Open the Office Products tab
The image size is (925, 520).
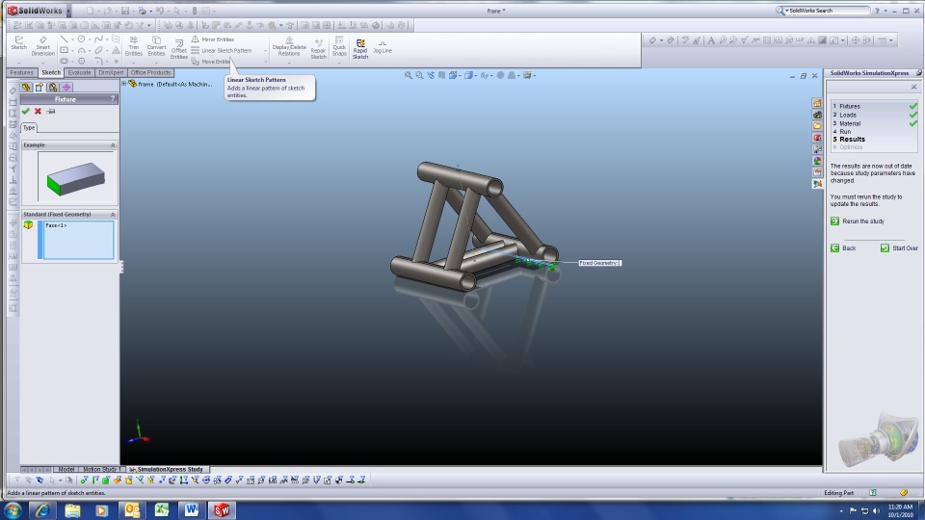tap(150, 72)
